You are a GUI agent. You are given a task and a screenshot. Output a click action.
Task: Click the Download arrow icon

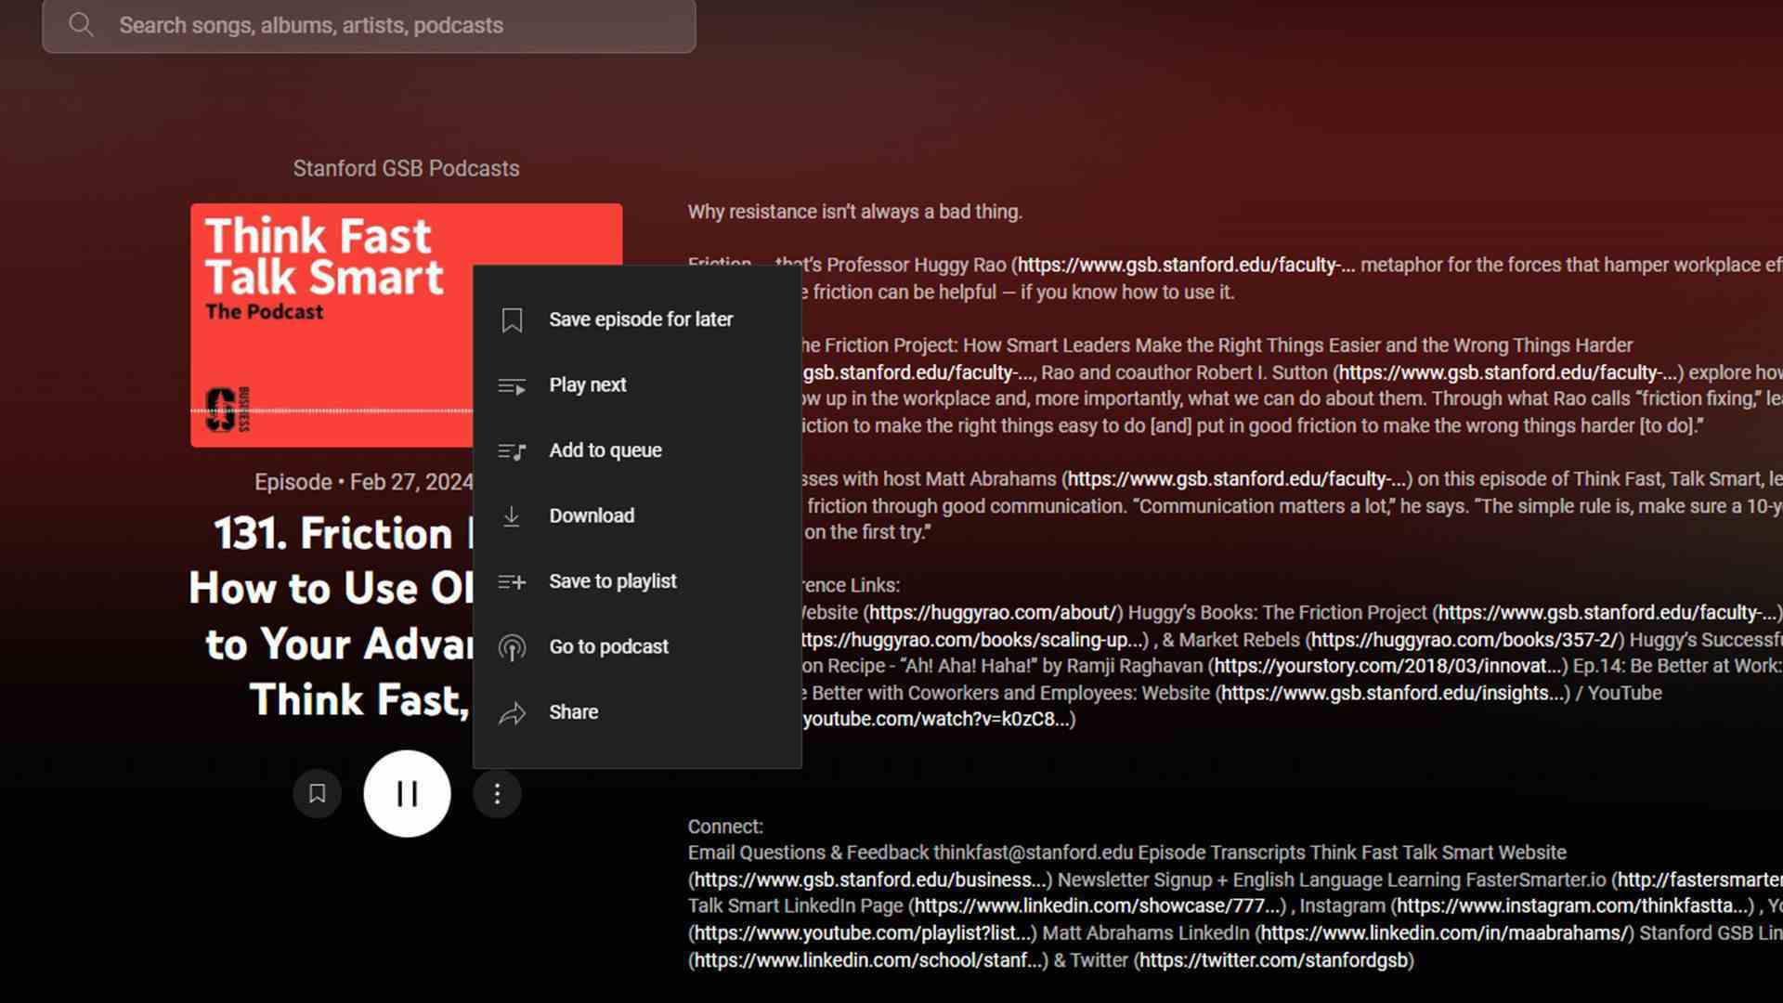[x=512, y=516]
